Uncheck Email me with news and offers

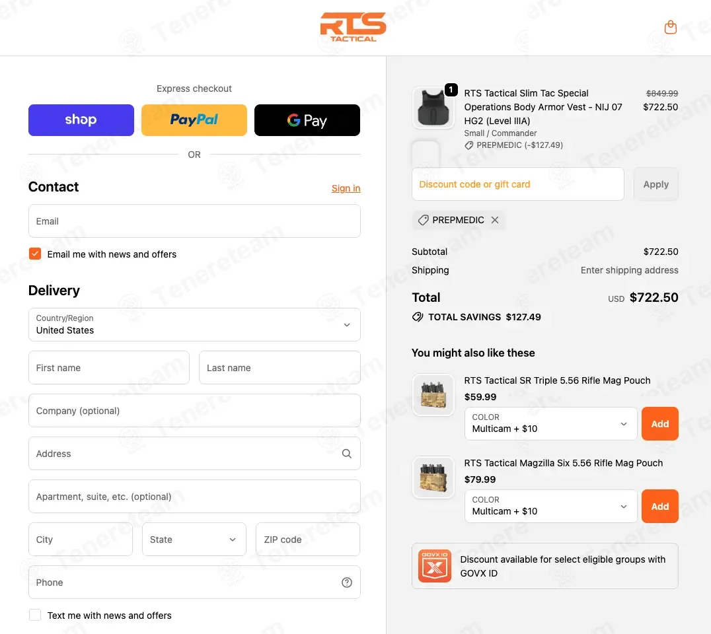(35, 254)
